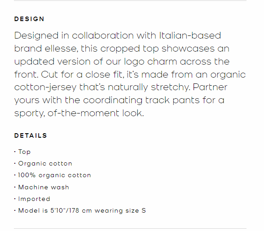Viewport: 264px width, 231px height.
Task: Click the word 'Designed' starting the paragraph
Action: click(36, 36)
